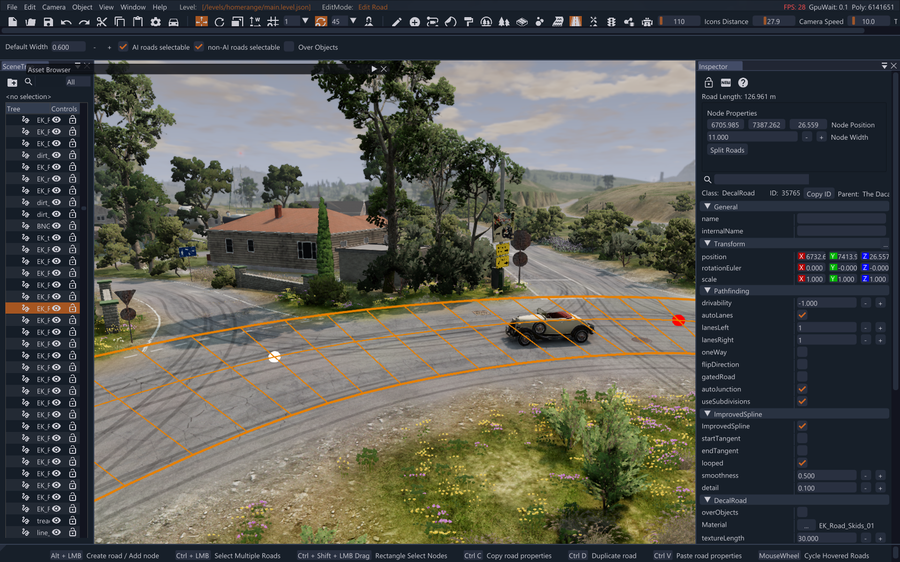Image resolution: width=900 pixels, height=562 pixels.
Task: Collapse the Pathfinding section
Action: [708, 291]
